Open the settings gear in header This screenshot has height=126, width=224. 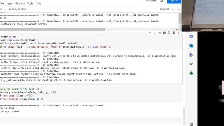click(x=162, y=1)
